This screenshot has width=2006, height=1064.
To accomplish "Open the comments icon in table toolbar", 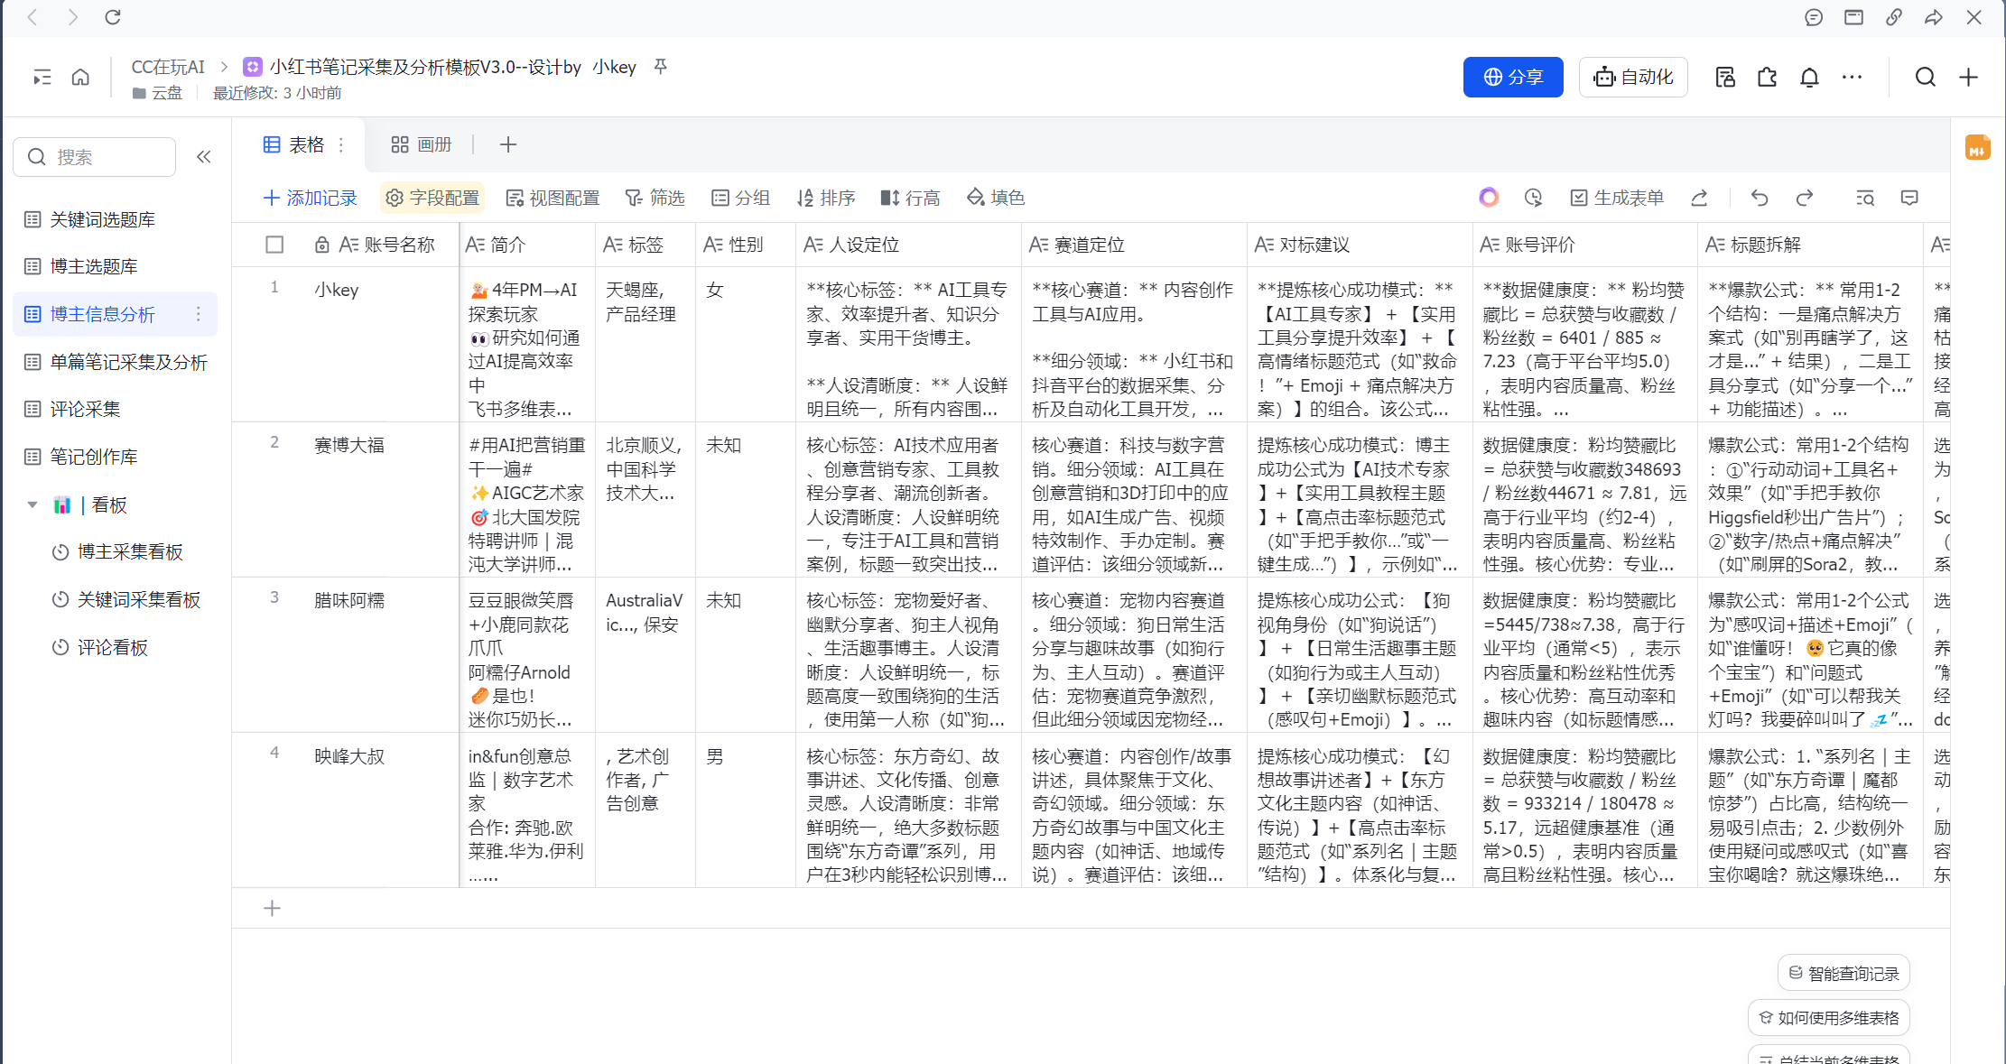I will [x=1909, y=198].
